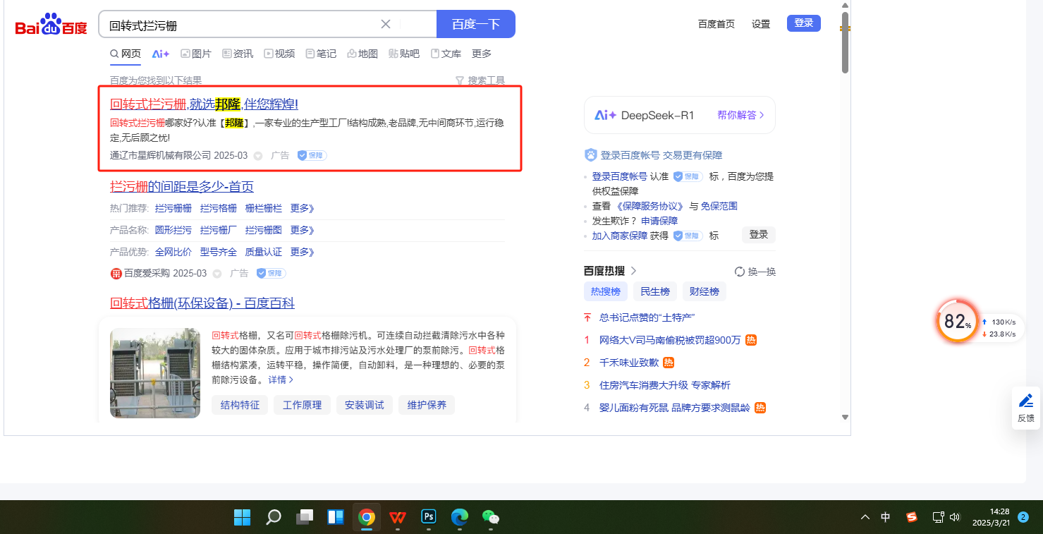Click the Baidu logo
This screenshot has width=1043, height=534.
tap(51, 26)
